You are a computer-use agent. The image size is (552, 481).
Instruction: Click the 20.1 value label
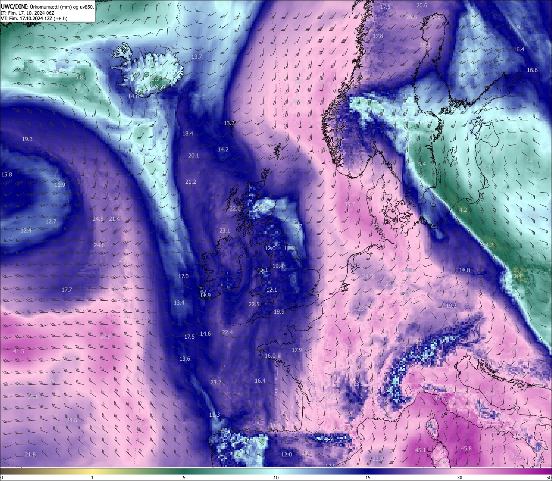(194, 156)
